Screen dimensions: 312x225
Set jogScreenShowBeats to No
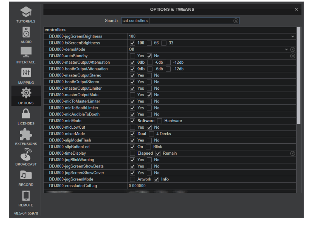point(149,166)
